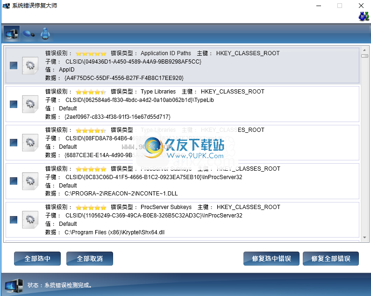
Task: Select data {2aef0967-c833-4f38-91f3-16e67d55d717}
Action: 117,117
